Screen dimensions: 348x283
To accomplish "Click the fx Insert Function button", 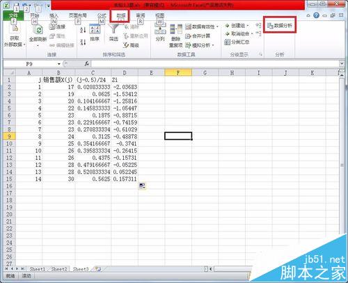I will coord(87,64).
